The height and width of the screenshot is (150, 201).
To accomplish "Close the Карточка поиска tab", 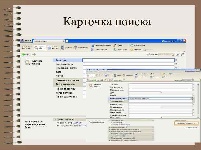I will click(64, 41).
